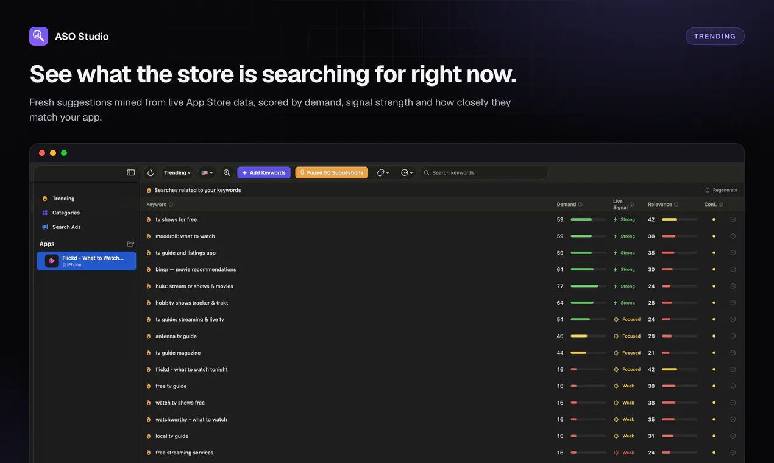Image resolution: width=774 pixels, height=463 pixels.
Task: Add 'local tv guide' via plus icon
Action: 733,436
